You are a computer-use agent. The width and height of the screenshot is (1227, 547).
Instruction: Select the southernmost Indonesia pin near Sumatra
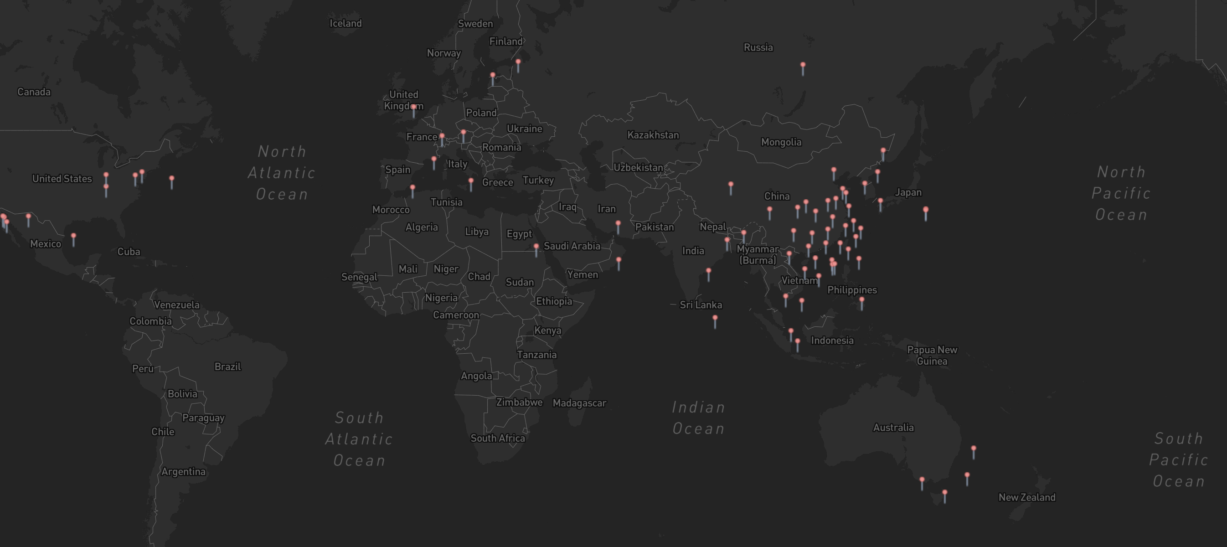point(797,342)
